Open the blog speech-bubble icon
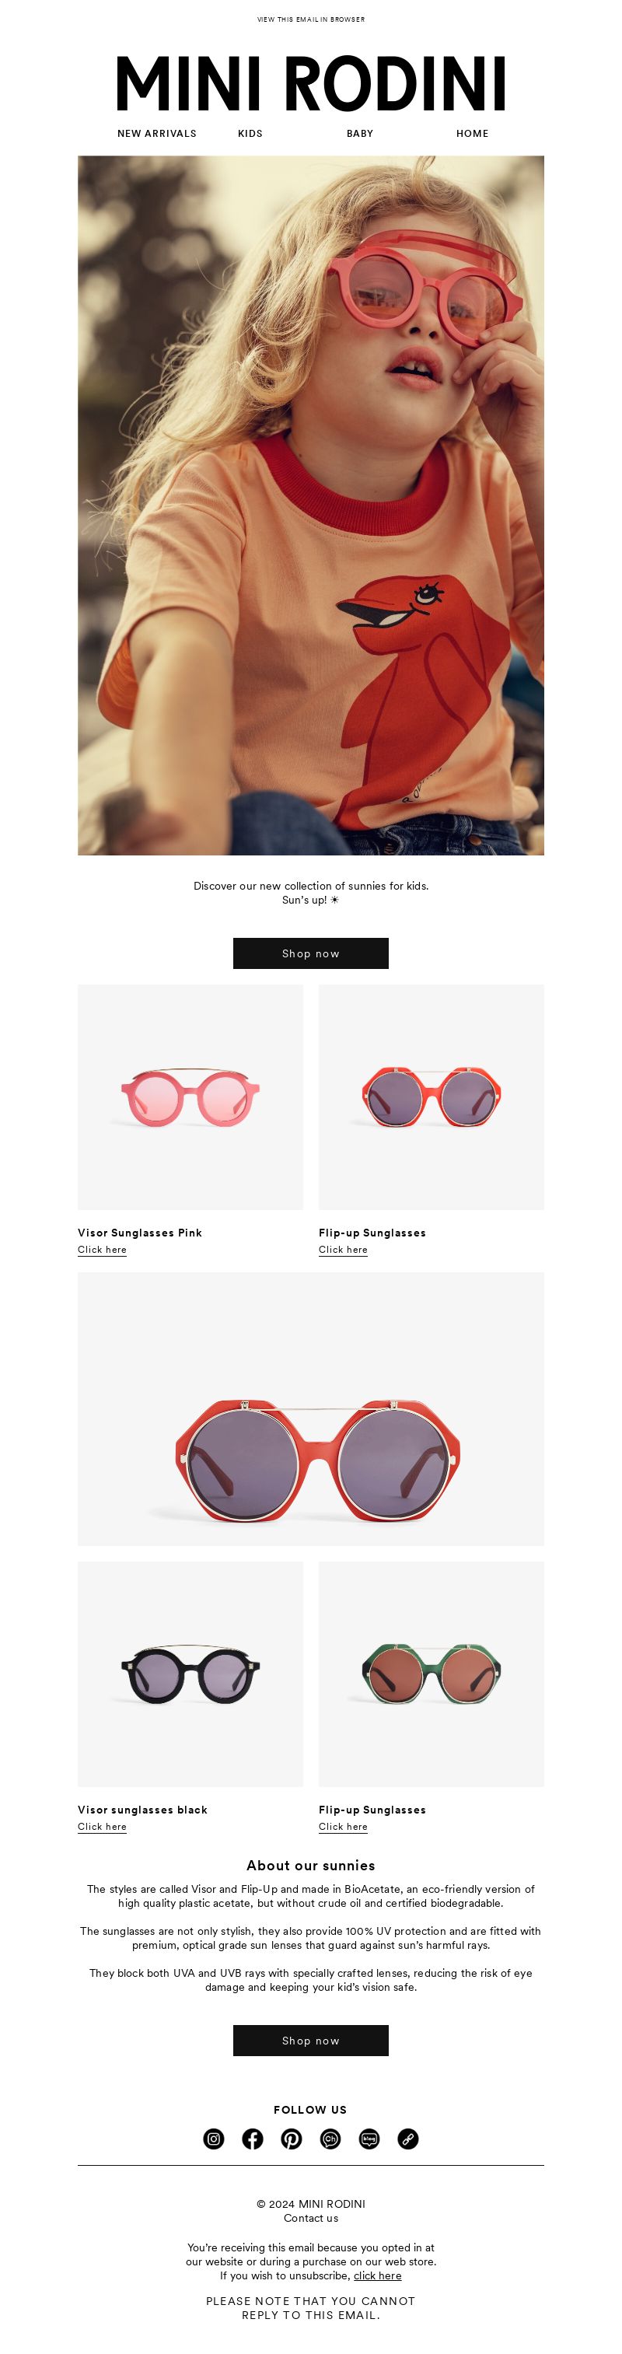This screenshot has height=2354, width=622. pos(369,2139)
